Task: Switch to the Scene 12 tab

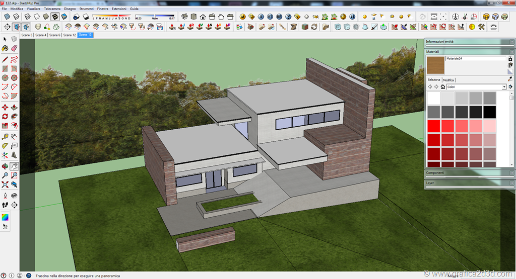Action: pyautogui.click(x=70, y=35)
